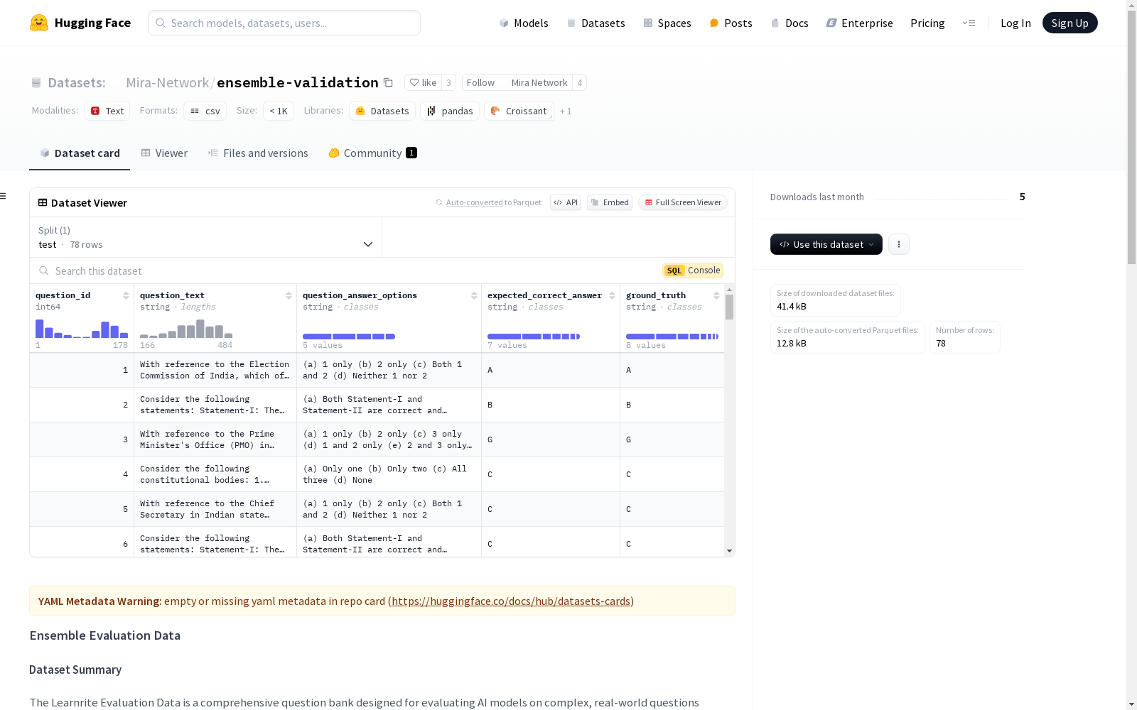The width and height of the screenshot is (1137, 710).
Task: Click the Log In link
Action: [x=1015, y=23]
